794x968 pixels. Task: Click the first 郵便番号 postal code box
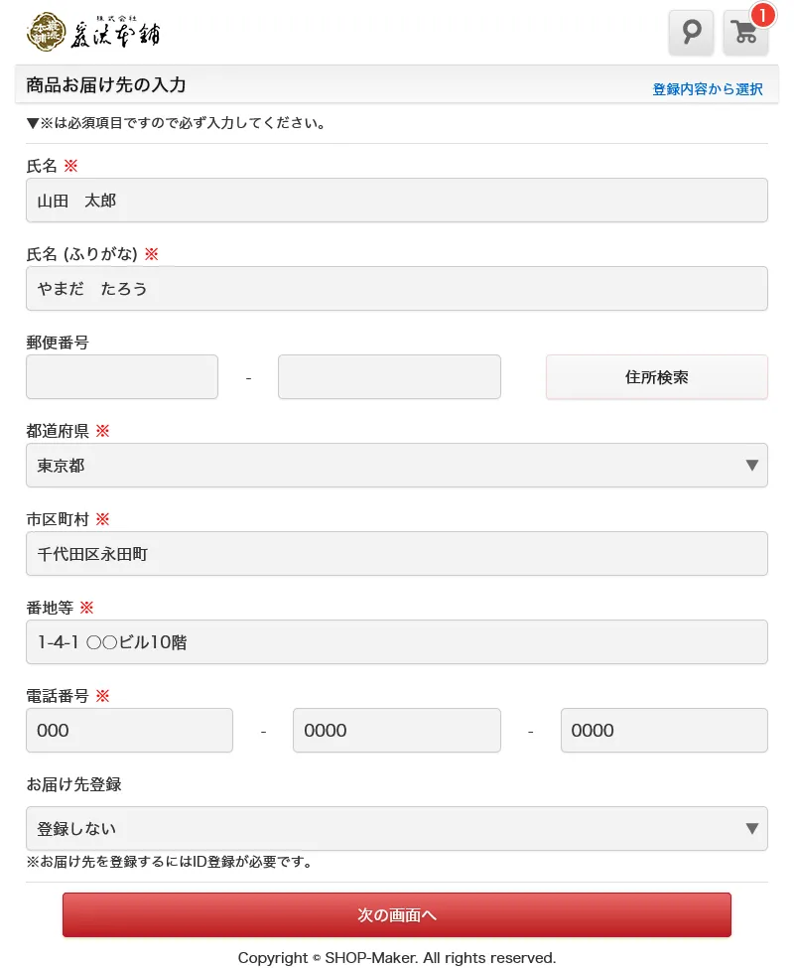pos(122,377)
